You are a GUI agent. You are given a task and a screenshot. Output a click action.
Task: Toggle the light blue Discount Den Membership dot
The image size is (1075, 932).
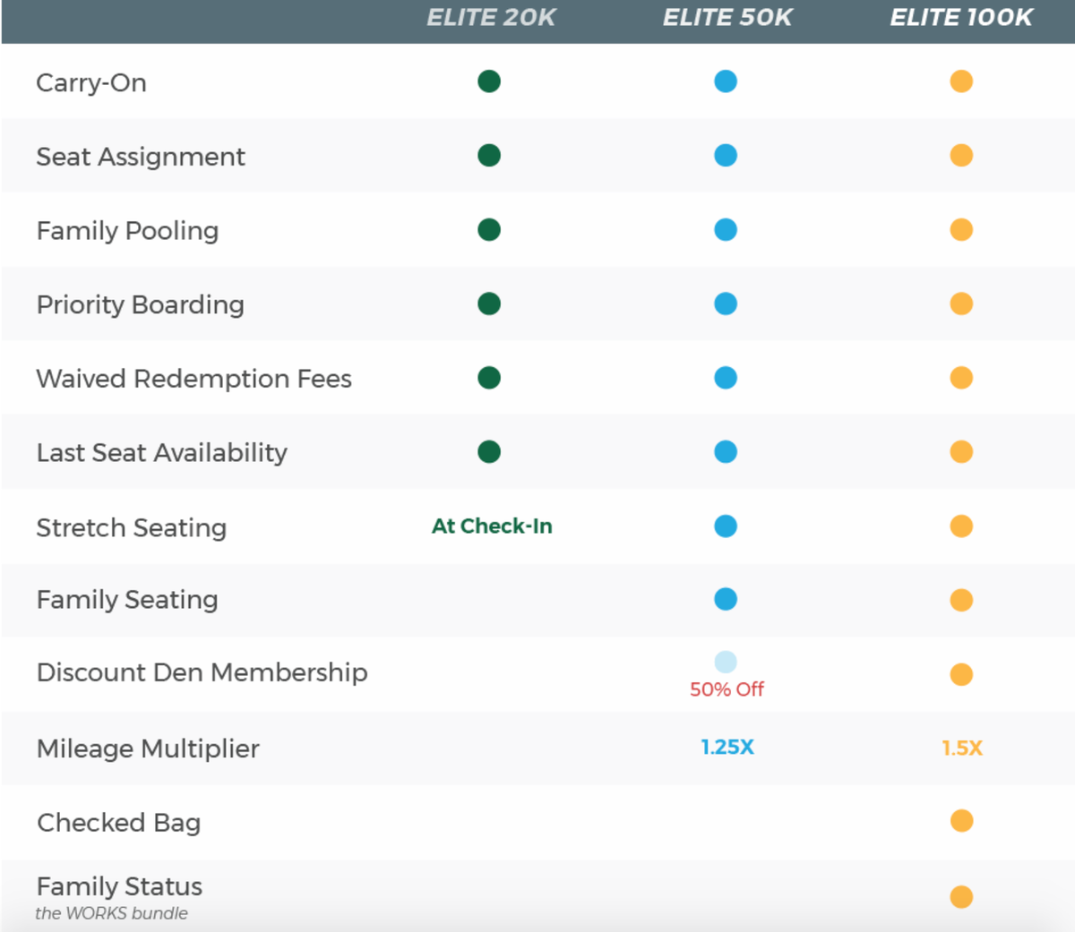pyautogui.click(x=726, y=663)
